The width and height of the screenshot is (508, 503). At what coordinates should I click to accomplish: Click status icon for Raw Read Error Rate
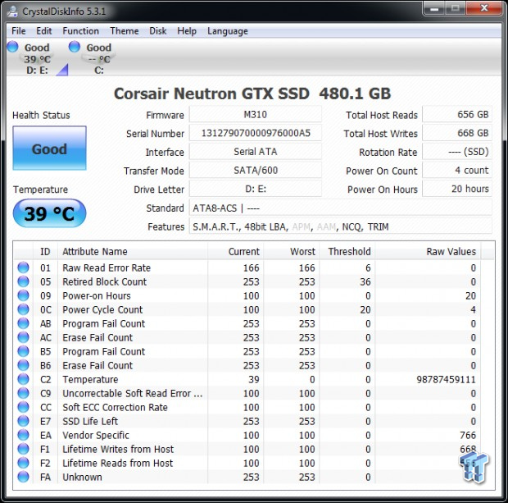pos(23,268)
